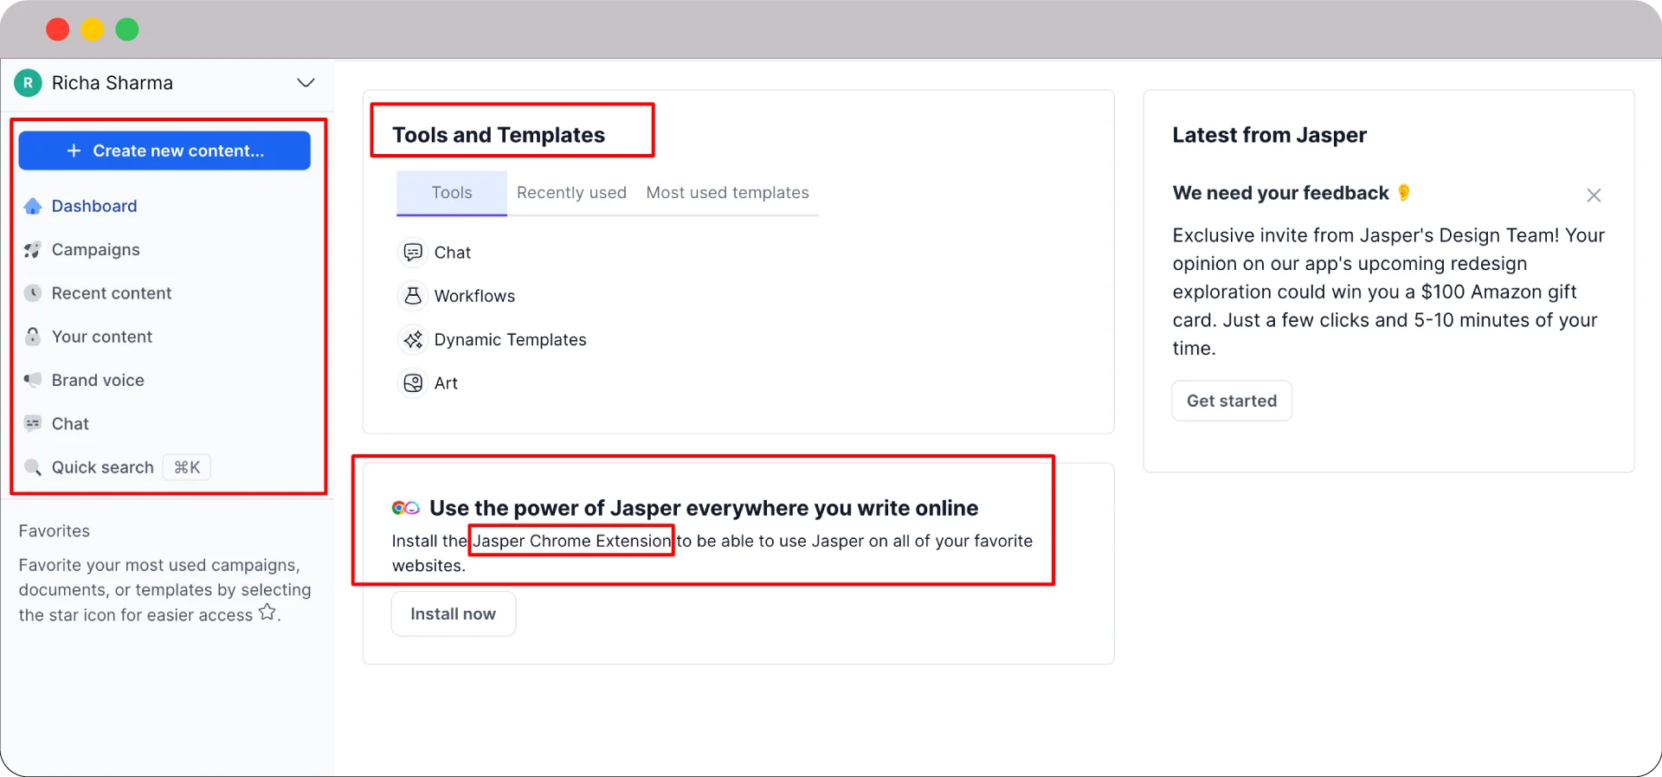Click the star icon in Favorites hint
The image size is (1662, 777).
click(x=267, y=613)
